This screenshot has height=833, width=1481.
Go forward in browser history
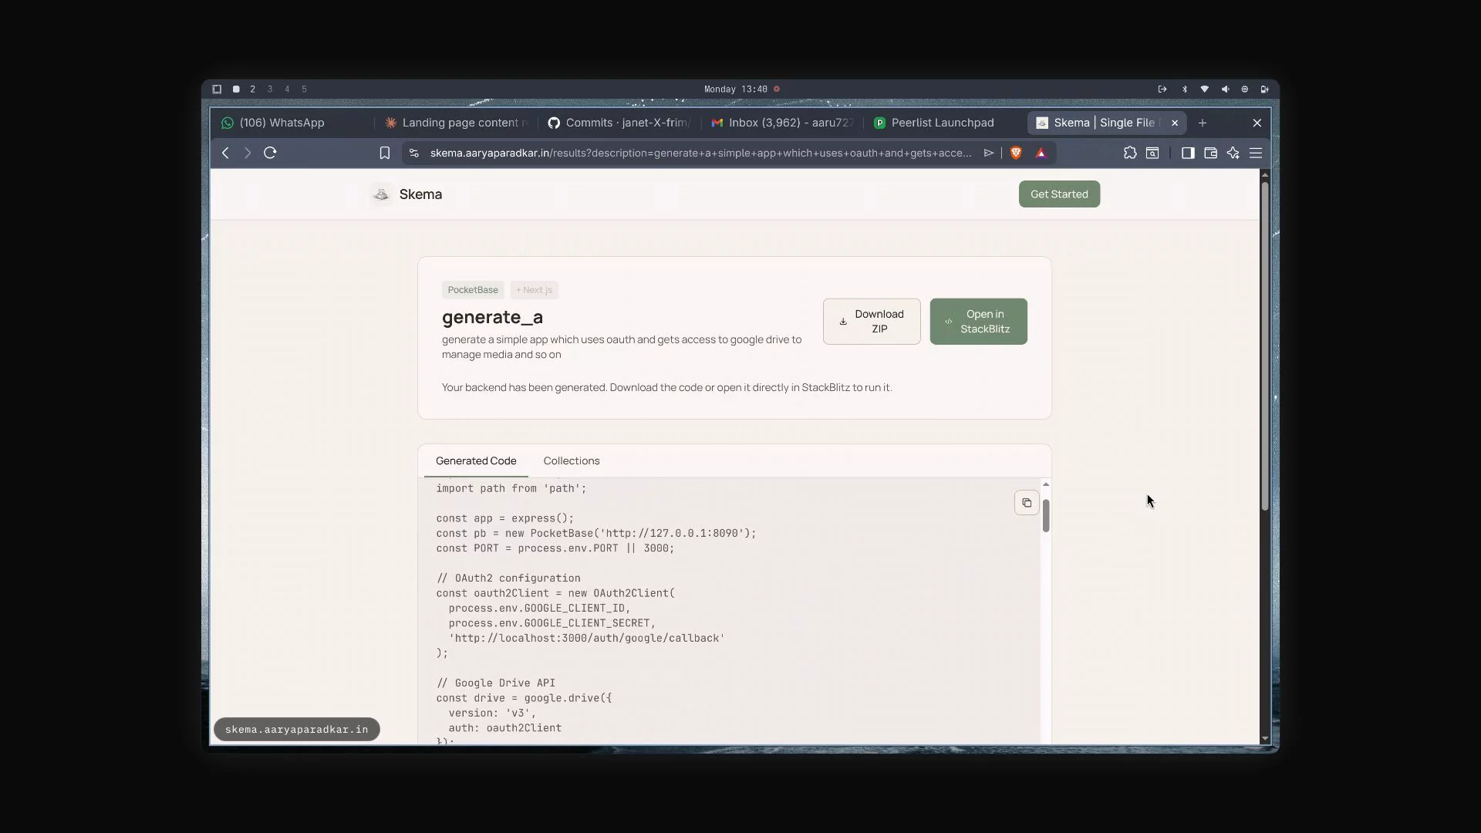tap(248, 153)
